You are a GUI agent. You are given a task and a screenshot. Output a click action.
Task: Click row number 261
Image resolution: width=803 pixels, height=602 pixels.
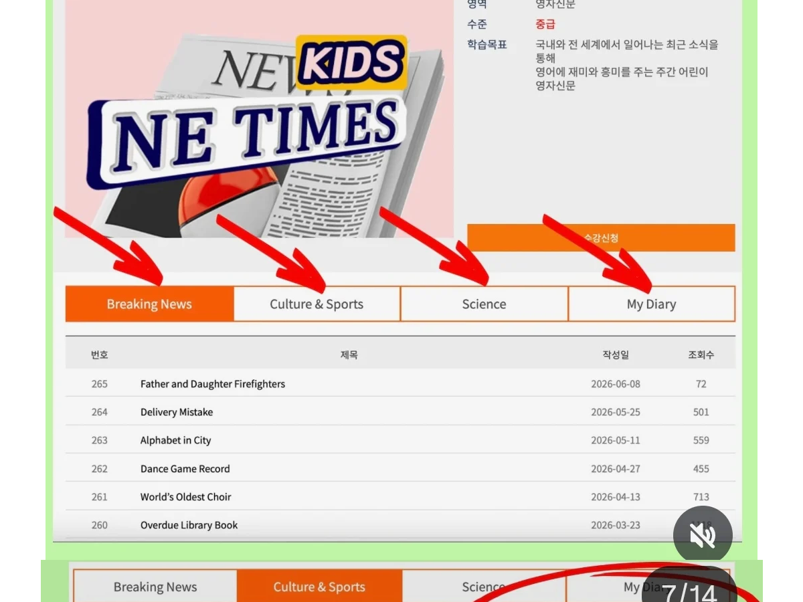[x=100, y=497]
